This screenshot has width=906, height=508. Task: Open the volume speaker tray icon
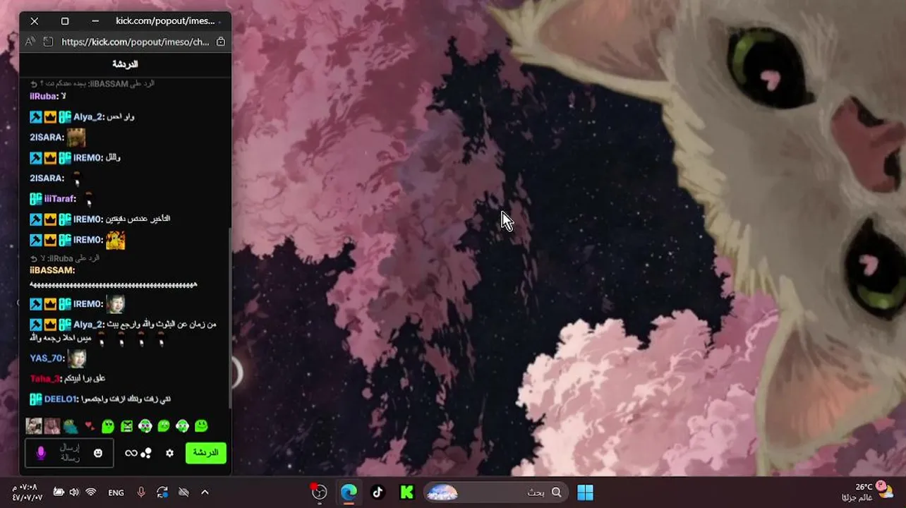coord(74,492)
